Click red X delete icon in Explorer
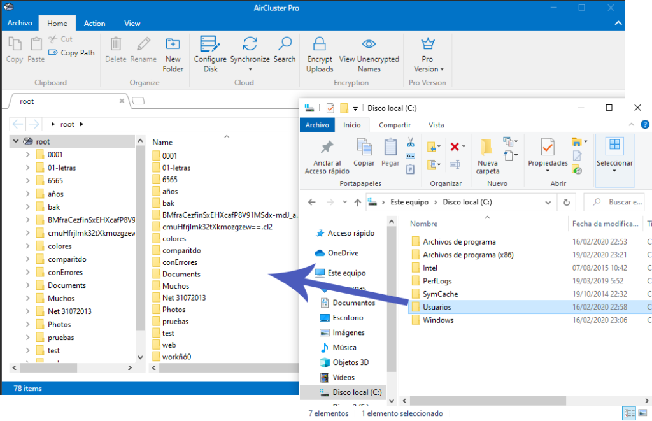 tap(455, 146)
